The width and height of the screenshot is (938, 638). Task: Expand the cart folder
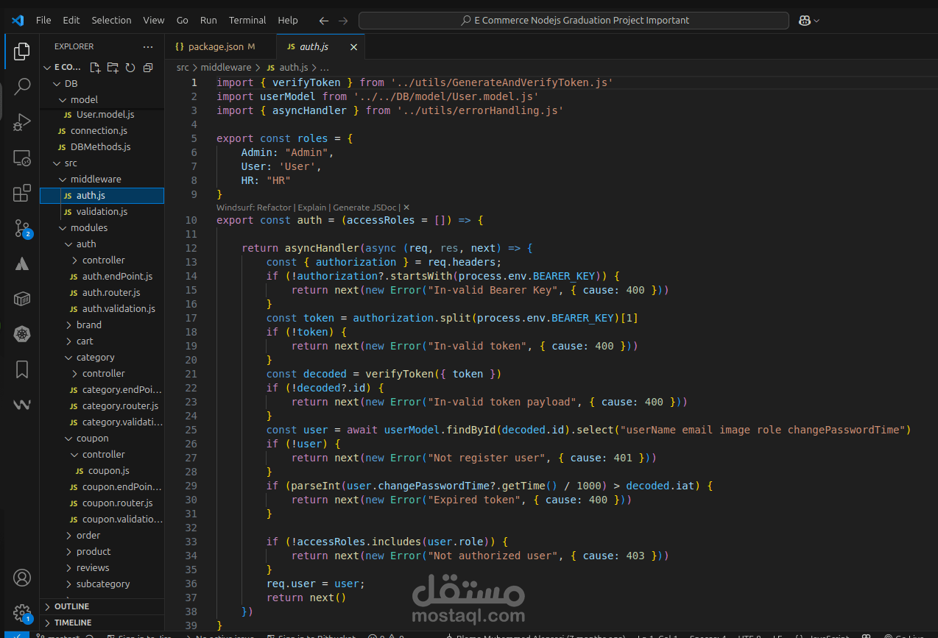102,341
